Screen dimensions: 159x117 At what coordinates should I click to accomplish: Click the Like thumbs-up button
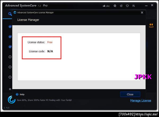coord(106,6)
